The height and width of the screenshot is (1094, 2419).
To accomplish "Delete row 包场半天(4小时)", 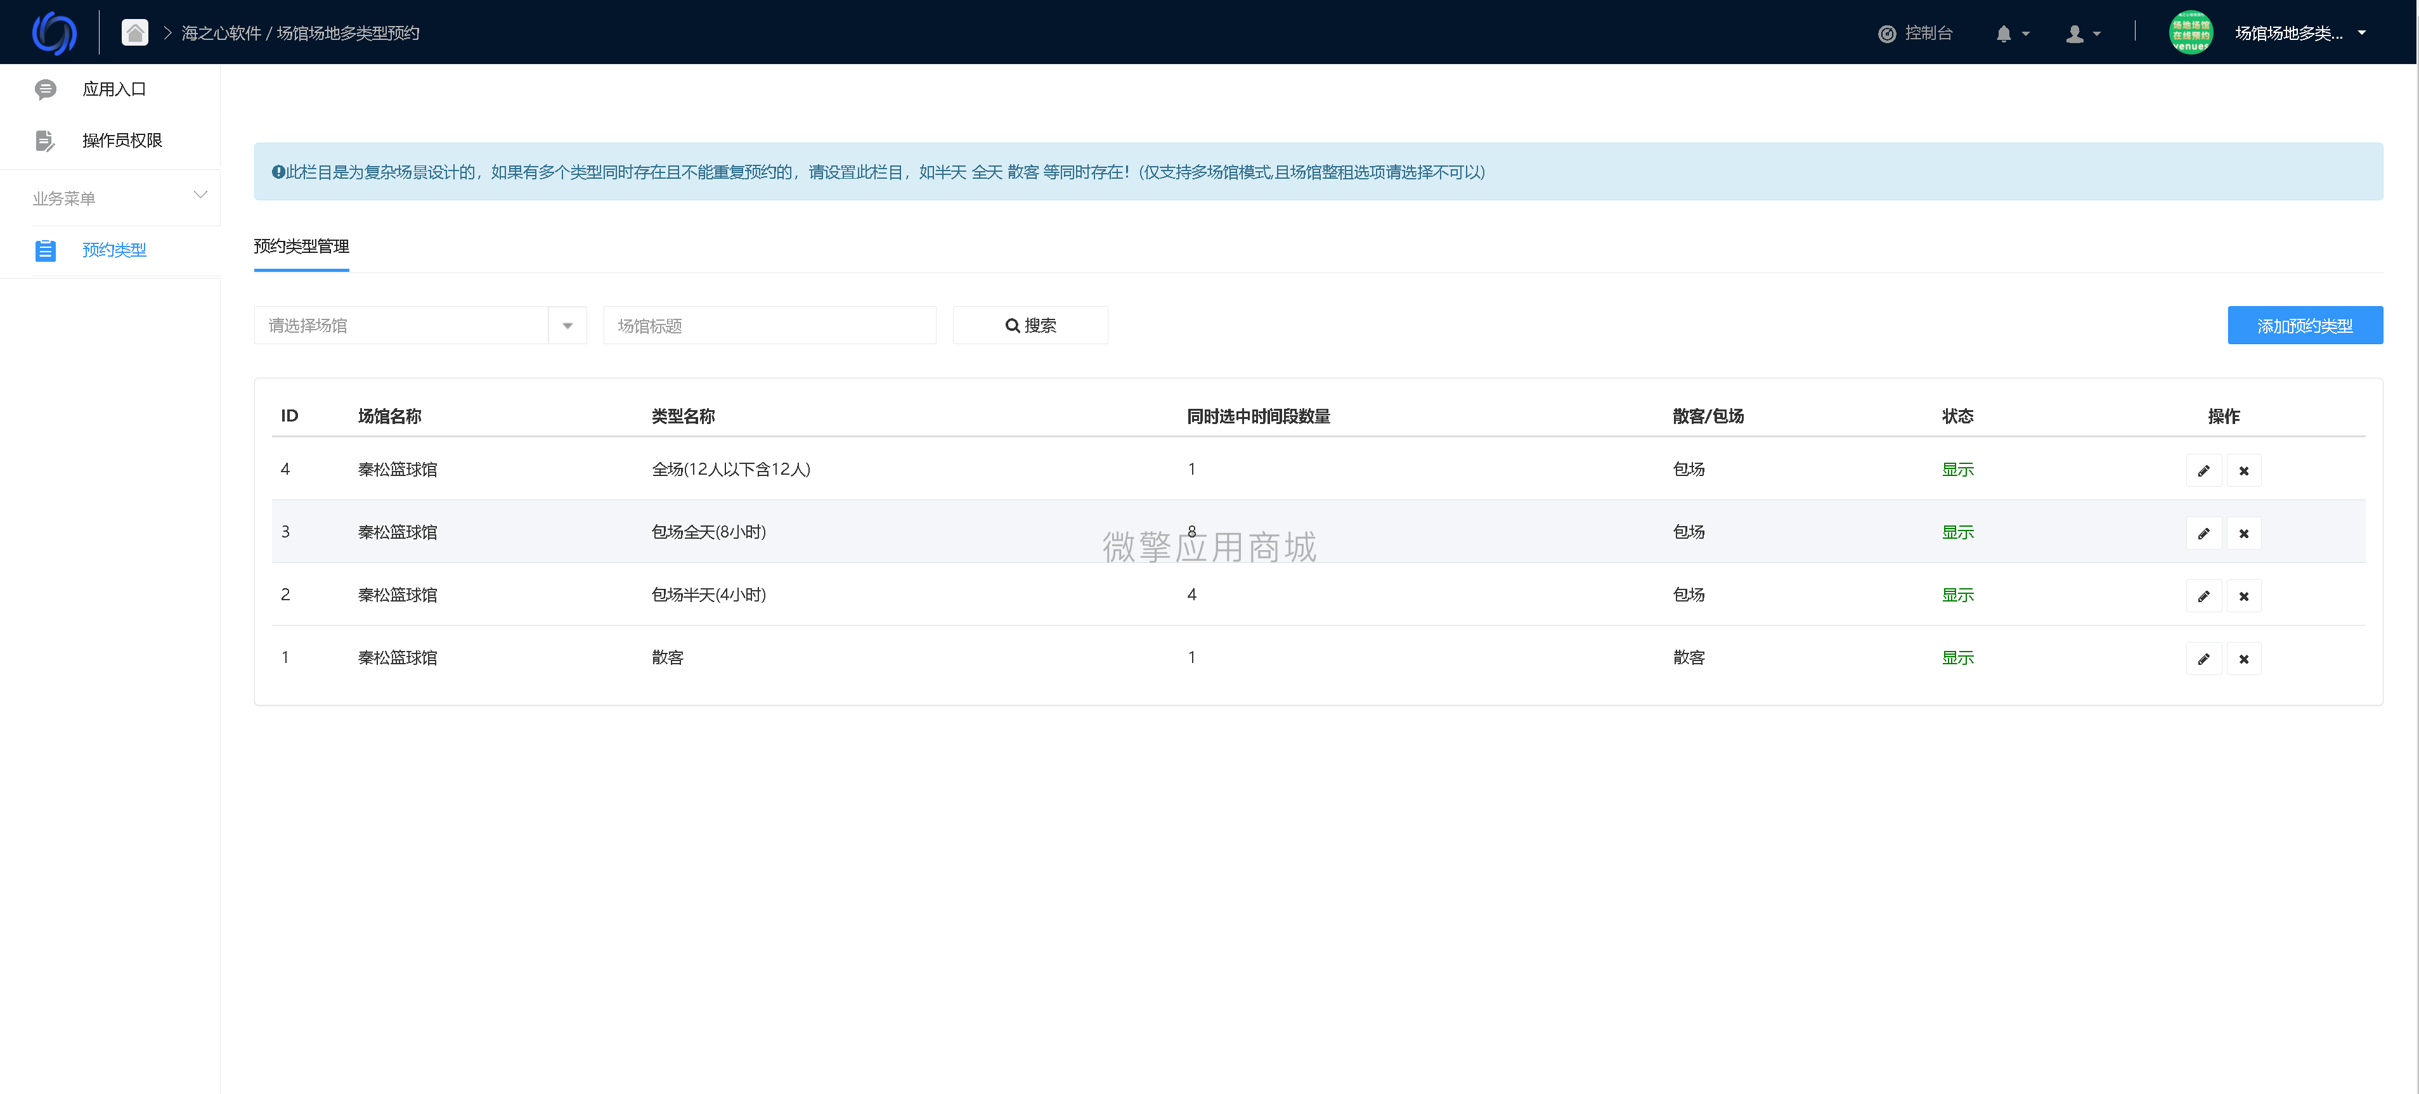I will (x=2243, y=596).
